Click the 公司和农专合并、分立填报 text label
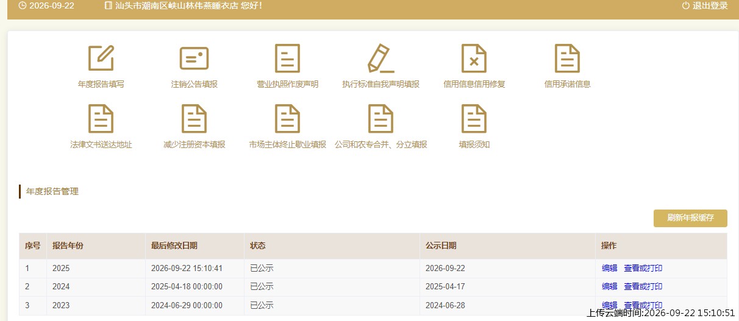739x321 pixels. point(381,144)
